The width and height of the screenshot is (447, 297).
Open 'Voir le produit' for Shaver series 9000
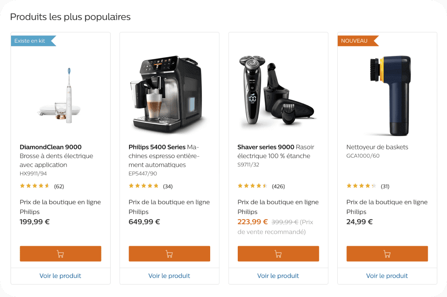(x=278, y=275)
